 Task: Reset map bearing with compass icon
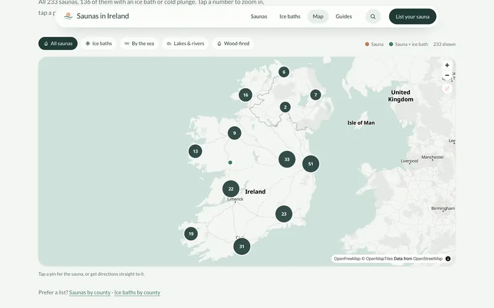(446, 89)
